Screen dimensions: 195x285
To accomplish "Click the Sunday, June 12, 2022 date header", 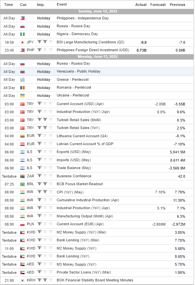I will [98, 11].
